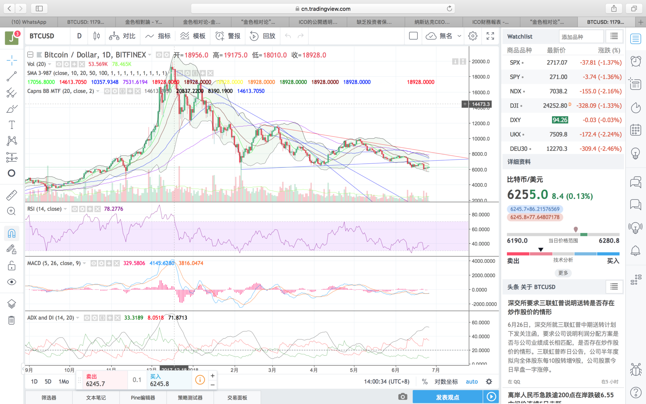The height and width of the screenshot is (404, 646).
Task: Expand RSI (14, close) options arrow
Action: (65, 209)
